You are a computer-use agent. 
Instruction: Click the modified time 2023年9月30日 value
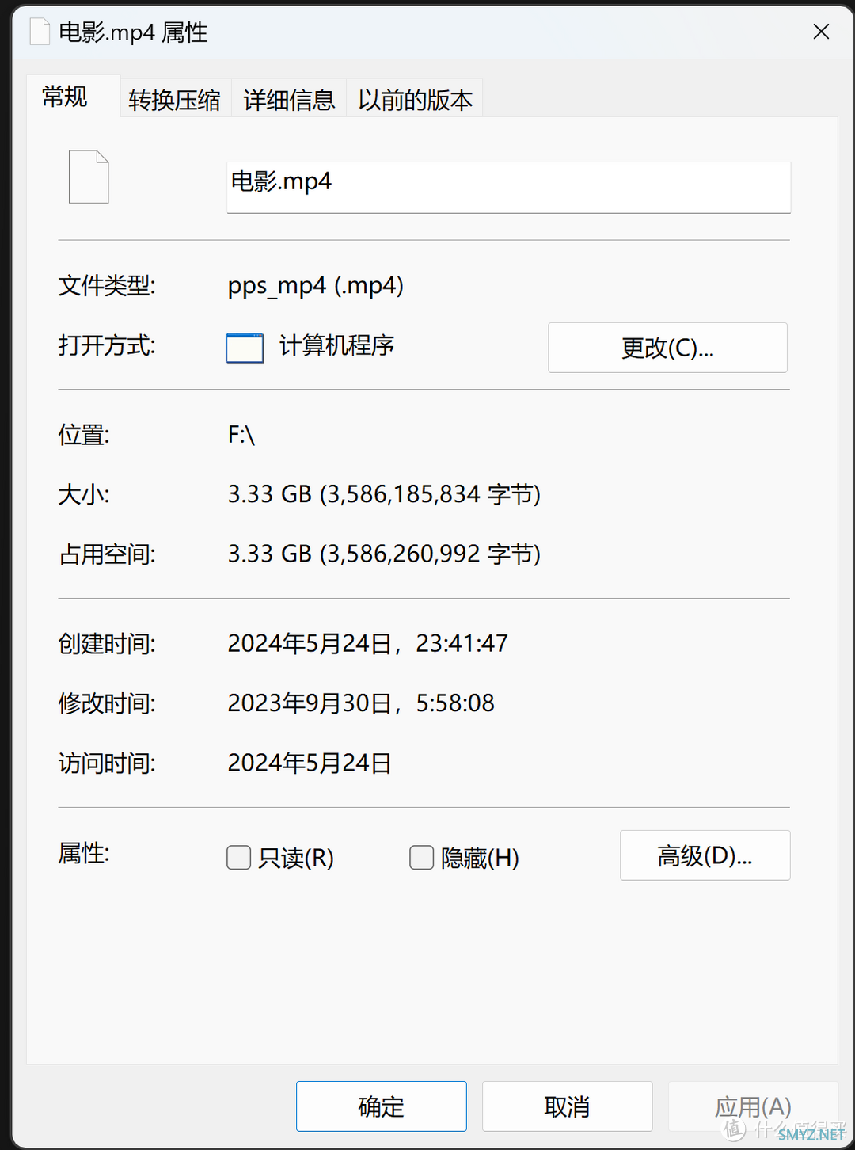[x=310, y=703]
